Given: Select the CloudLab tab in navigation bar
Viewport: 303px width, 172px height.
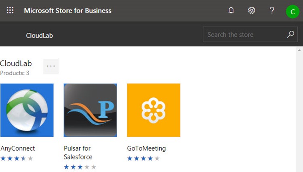Looking at the screenshot, I should point(39,36).
